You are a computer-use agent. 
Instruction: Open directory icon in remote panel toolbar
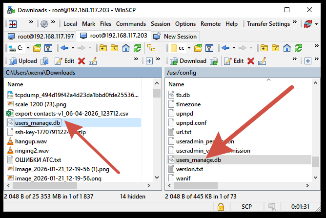point(198,48)
